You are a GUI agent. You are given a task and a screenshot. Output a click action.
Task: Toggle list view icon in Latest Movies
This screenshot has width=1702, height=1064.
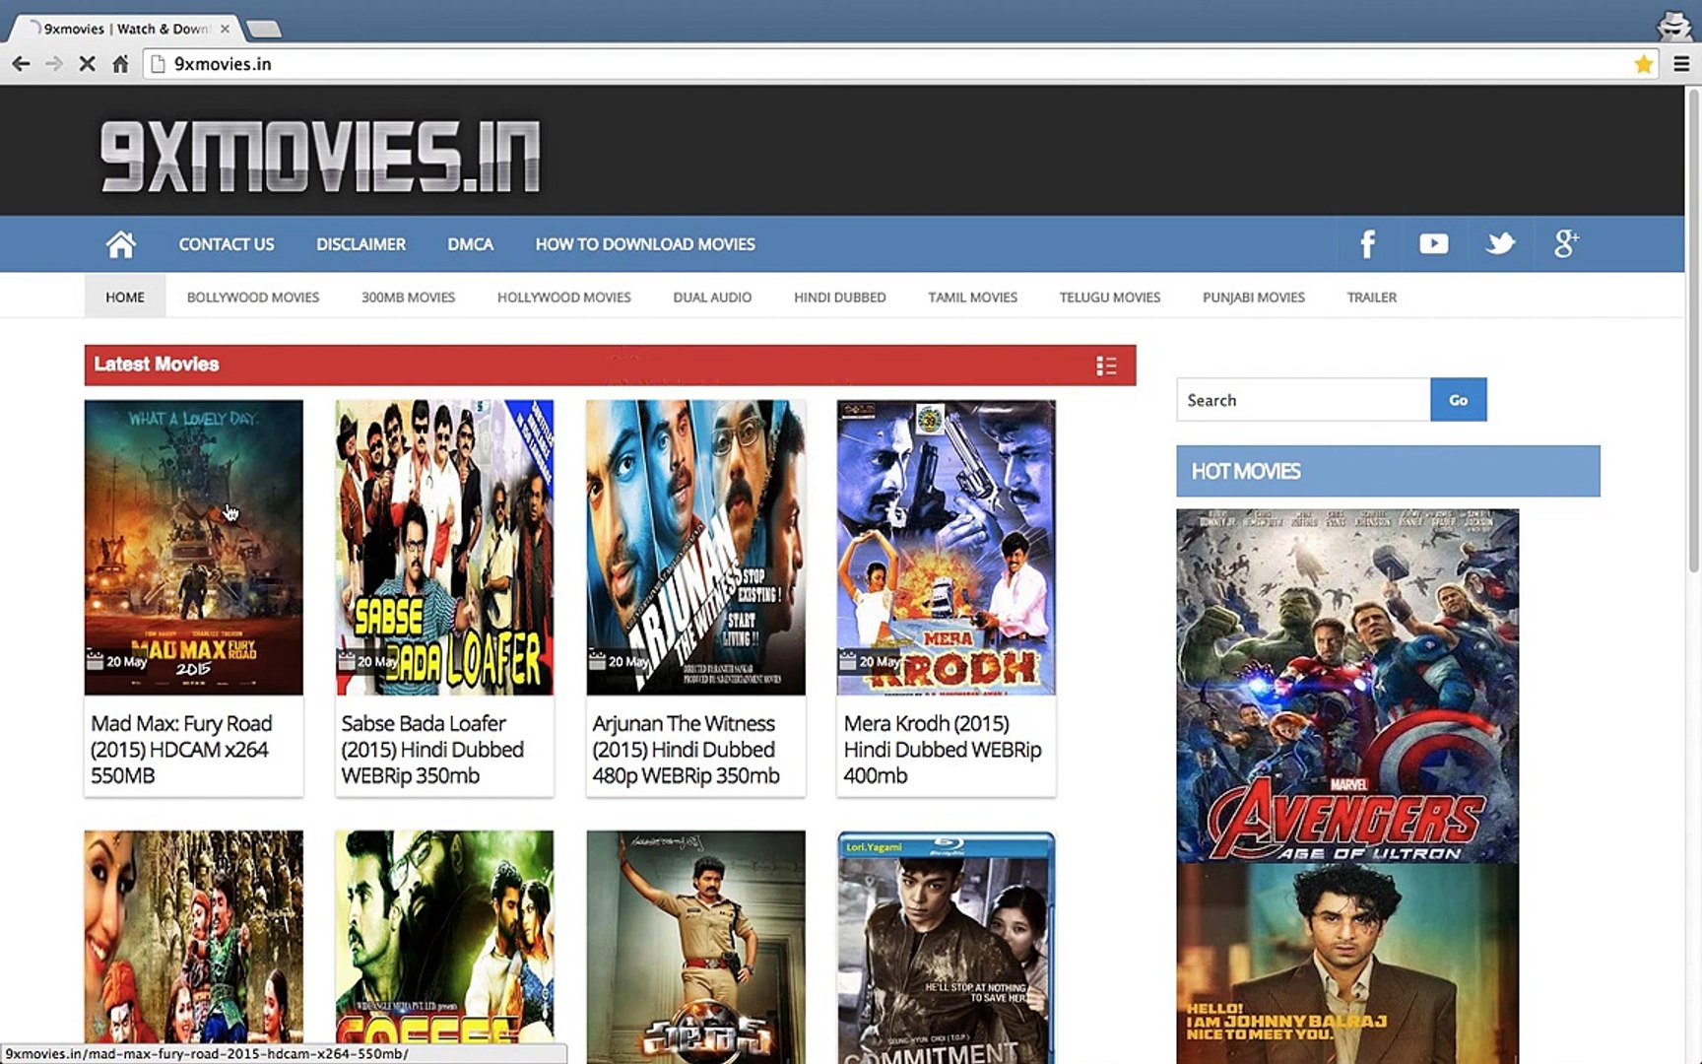click(1106, 366)
